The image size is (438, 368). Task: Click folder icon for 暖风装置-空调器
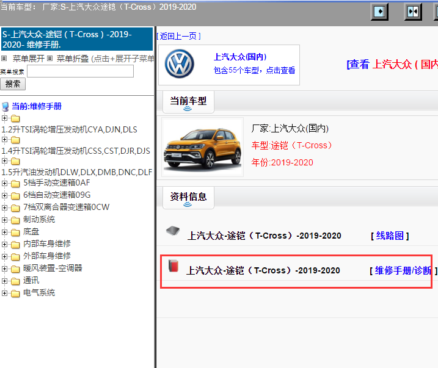(15, 269)
